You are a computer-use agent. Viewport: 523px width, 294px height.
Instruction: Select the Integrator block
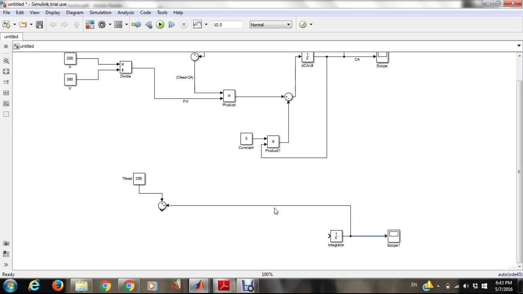click(x=336, y=236)
